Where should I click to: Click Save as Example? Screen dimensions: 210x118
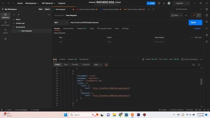click(189, 59)
